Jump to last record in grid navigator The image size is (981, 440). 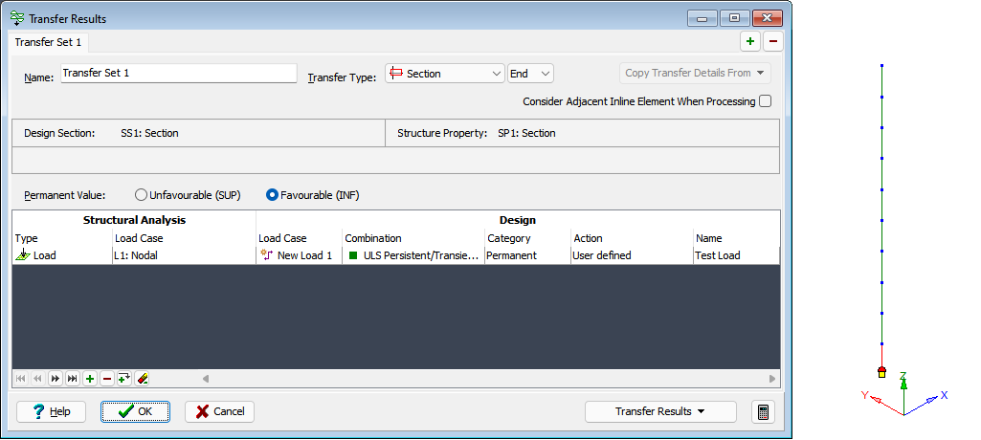pos(73,379)
